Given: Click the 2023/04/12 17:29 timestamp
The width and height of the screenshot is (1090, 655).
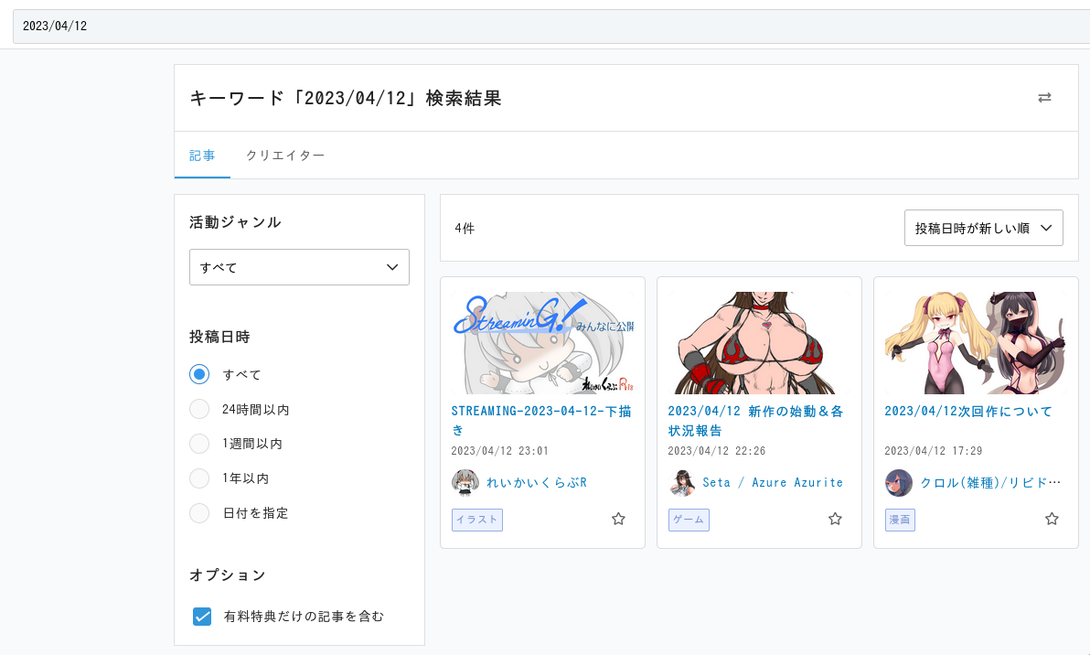Looking at the screenshot, I should pos(933,451).
